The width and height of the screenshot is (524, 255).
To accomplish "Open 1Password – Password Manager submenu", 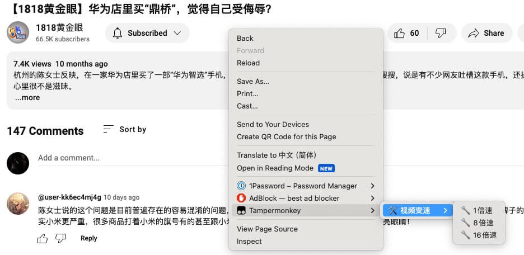I will pyautogui.click(x=306, y=186).
